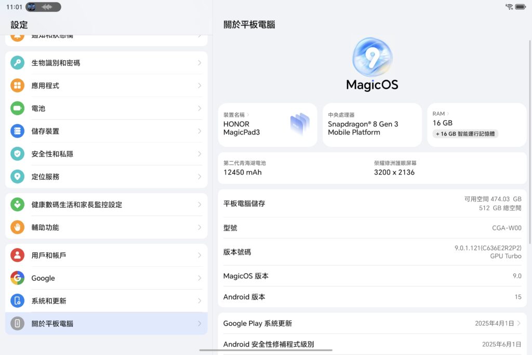Expand chevron next to 裝置名稱
Viewport: 532px width, 355px height.
pyautogui.click(x=248, y=115)
